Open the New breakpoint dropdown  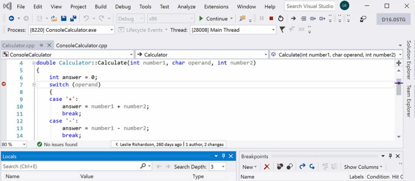click(249, 167)
